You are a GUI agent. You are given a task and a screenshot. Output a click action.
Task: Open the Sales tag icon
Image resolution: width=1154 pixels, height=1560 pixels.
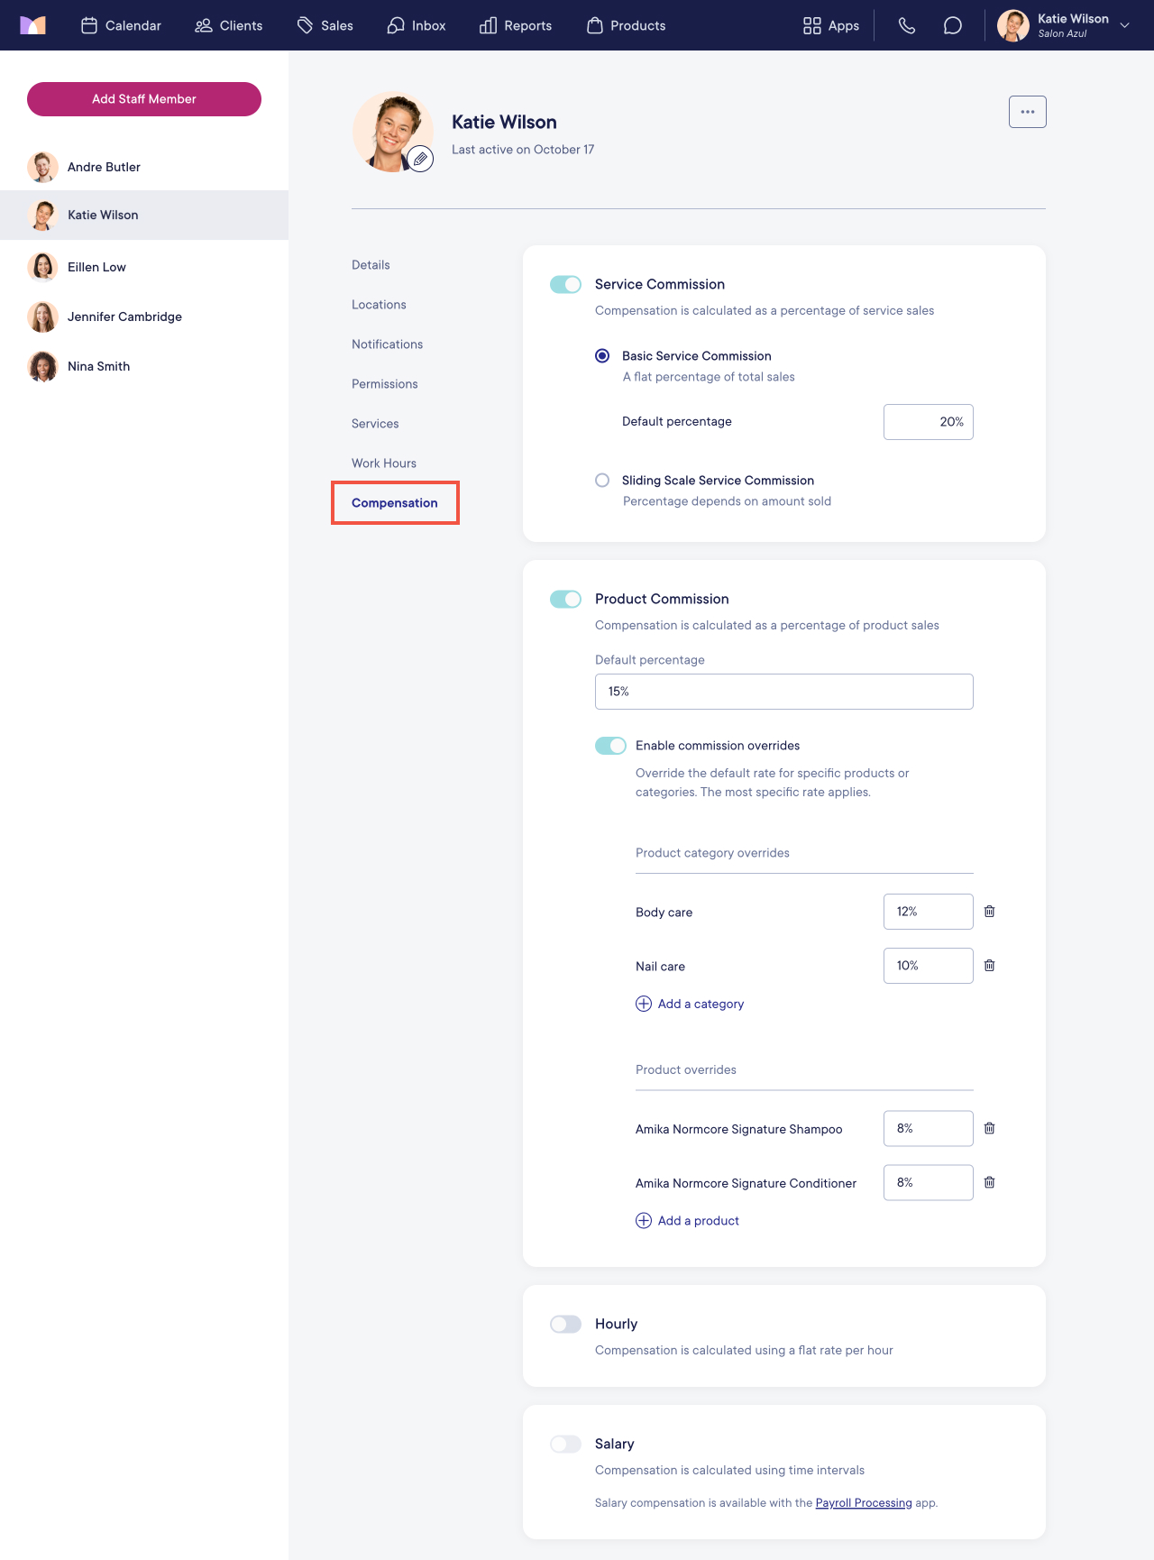click(306, 25)
